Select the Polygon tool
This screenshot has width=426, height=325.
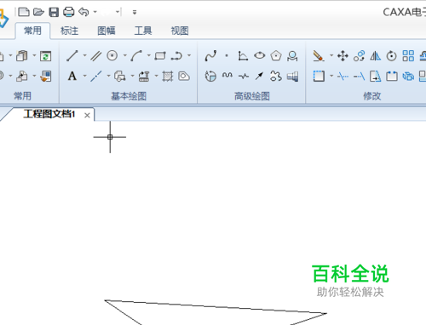(276, 55)
